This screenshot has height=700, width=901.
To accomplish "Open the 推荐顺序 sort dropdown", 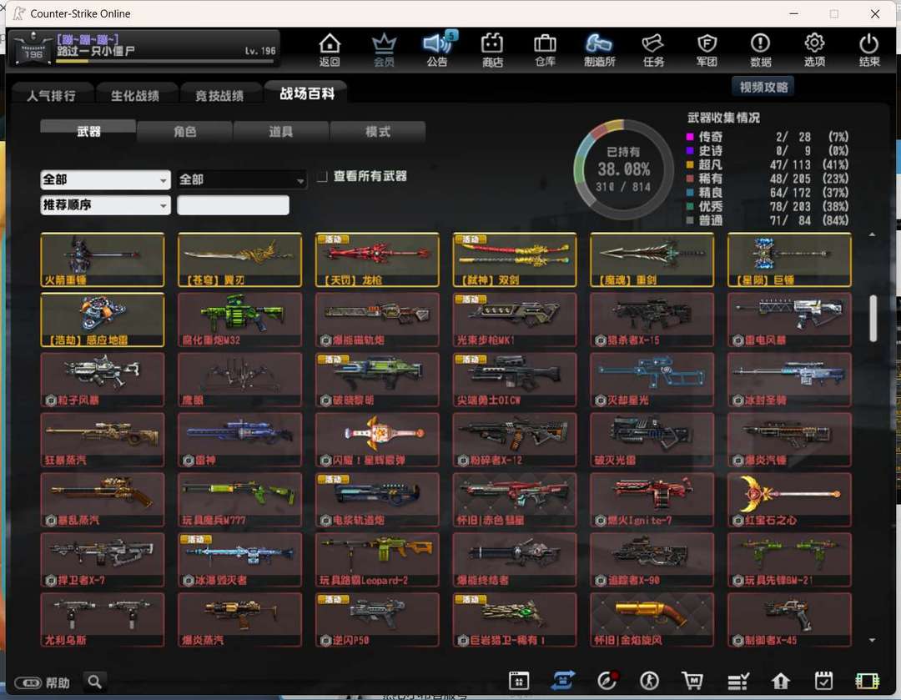I will point(106,205).
